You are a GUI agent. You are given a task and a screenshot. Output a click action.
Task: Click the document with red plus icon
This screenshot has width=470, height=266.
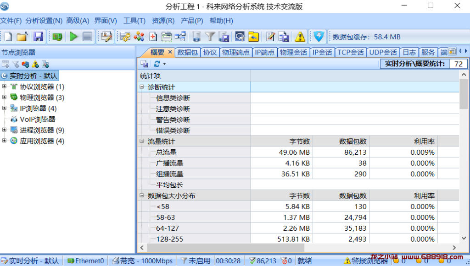(153, 37)
